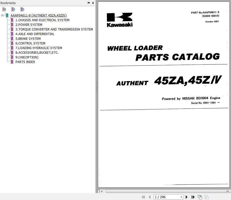Open bookmark 8.ACCESSORIES,BUCKET,ETC.
This screenshot has width=231, height=200.
tap(37, 53)
